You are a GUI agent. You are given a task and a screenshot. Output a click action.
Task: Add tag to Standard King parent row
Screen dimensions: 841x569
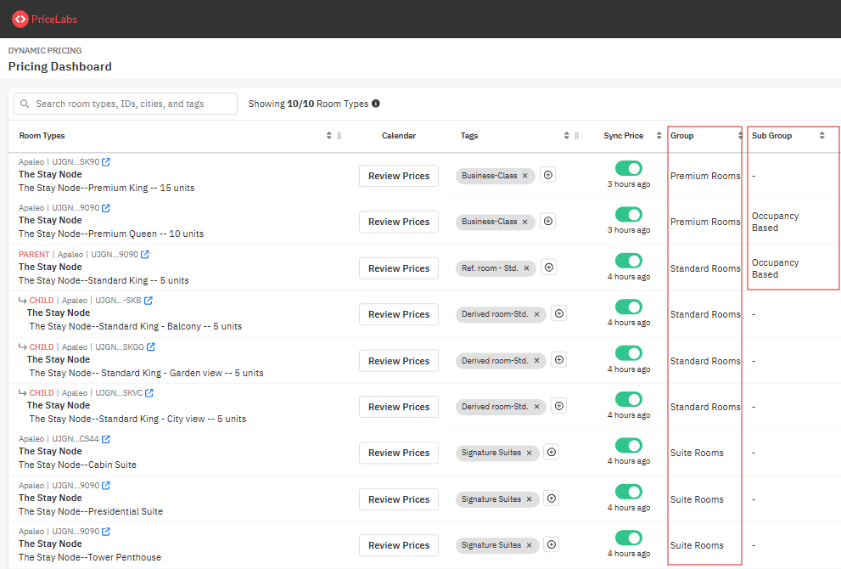(x=549, y=268)
